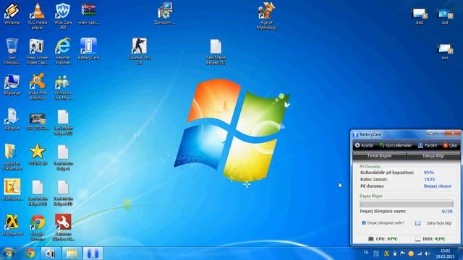This screenshot has width=463, height=260.
Task: Select the Counter-Strike 1.6 shortcut
Action: point(139,51)
